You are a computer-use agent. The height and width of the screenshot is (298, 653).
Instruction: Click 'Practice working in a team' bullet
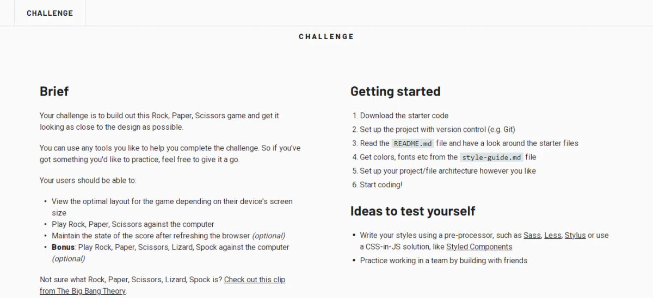443,261
